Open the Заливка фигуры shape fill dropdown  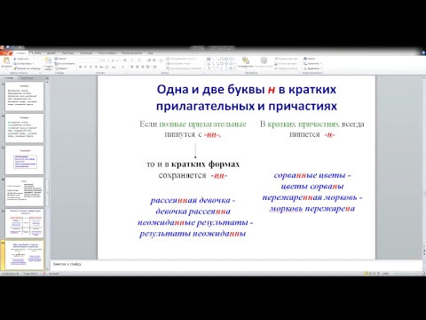[x=287, y=59]
